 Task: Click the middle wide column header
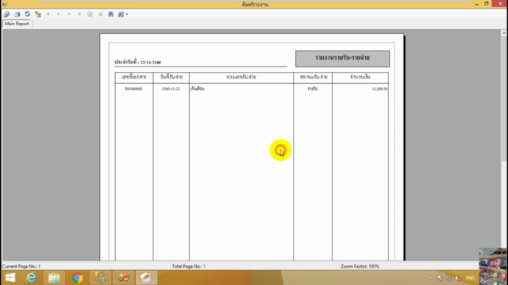(241, 78)
